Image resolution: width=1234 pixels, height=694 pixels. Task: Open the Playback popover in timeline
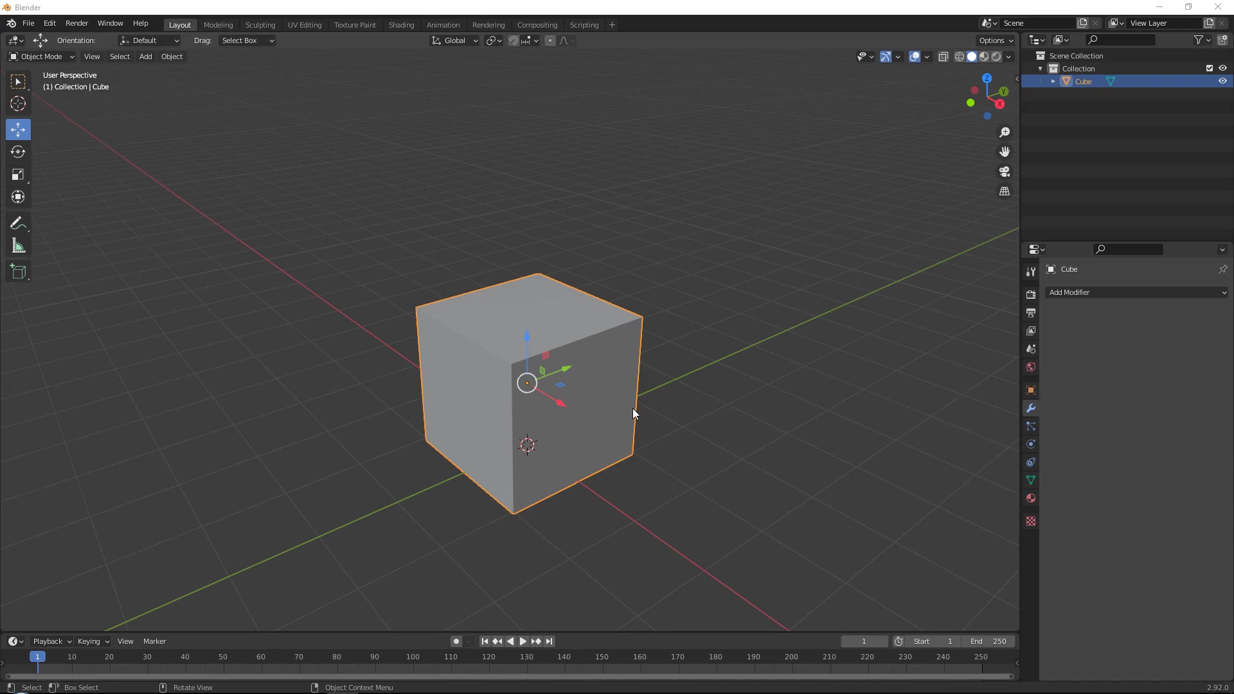click(x=51, y=641)
